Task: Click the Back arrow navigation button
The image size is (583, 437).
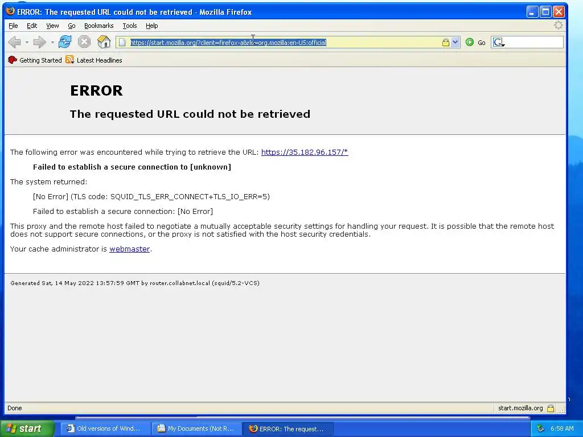Action: coord(14,42)
